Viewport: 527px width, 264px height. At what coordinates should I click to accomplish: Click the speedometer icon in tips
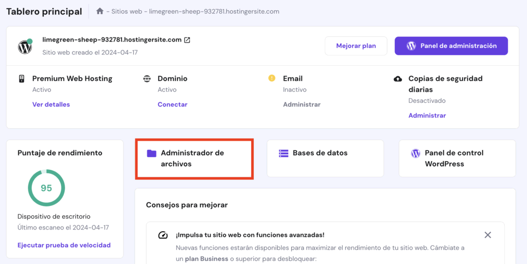163,235
